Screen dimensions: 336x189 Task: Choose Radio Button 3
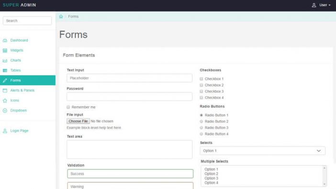[x=201, y=128]
